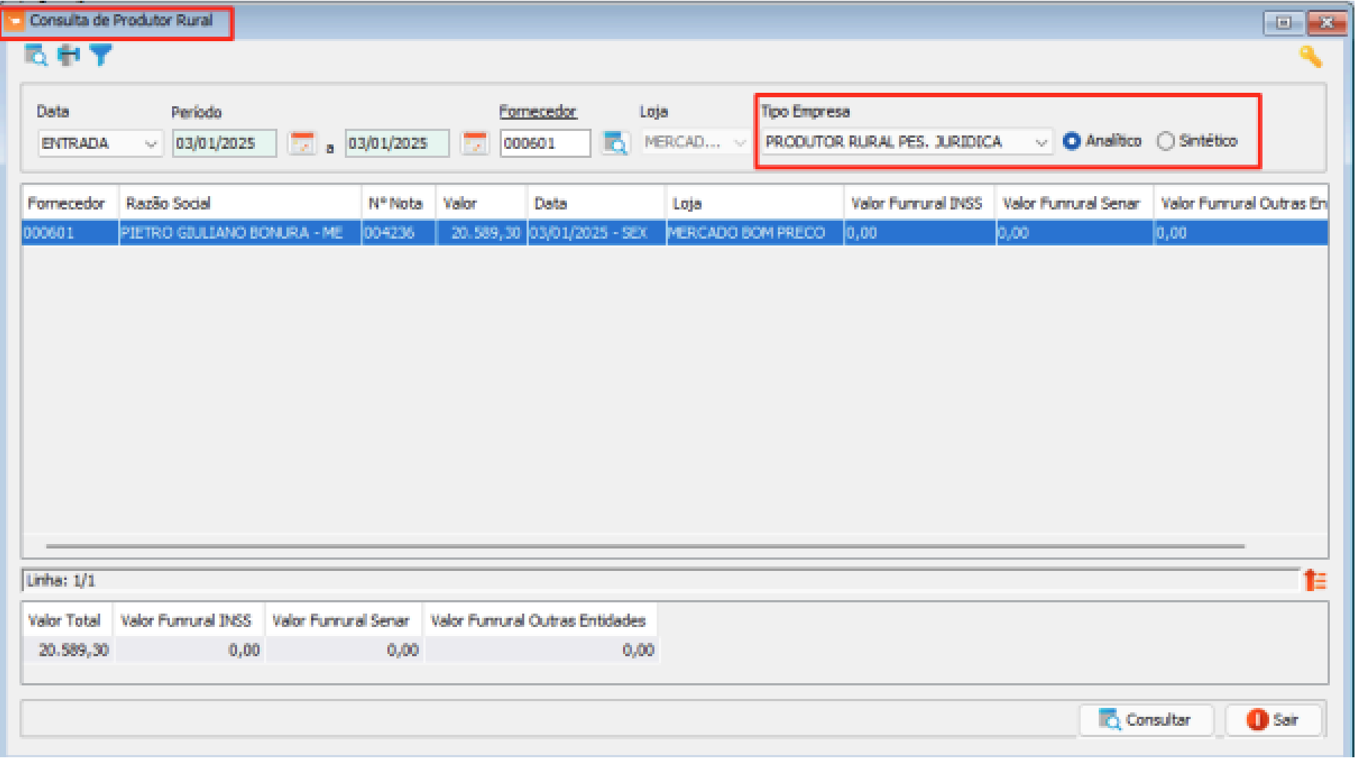Click the Fornecedor lookup search icon
The width and height of the screenshot is (1356, 758).
pyautogui.click(x=615, y=143)
